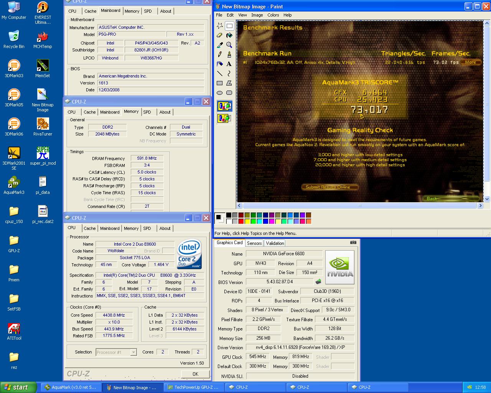
Task: Activate the Pick Color eyedropper tool
Action: pyautogui.click(x=220, y=45)
